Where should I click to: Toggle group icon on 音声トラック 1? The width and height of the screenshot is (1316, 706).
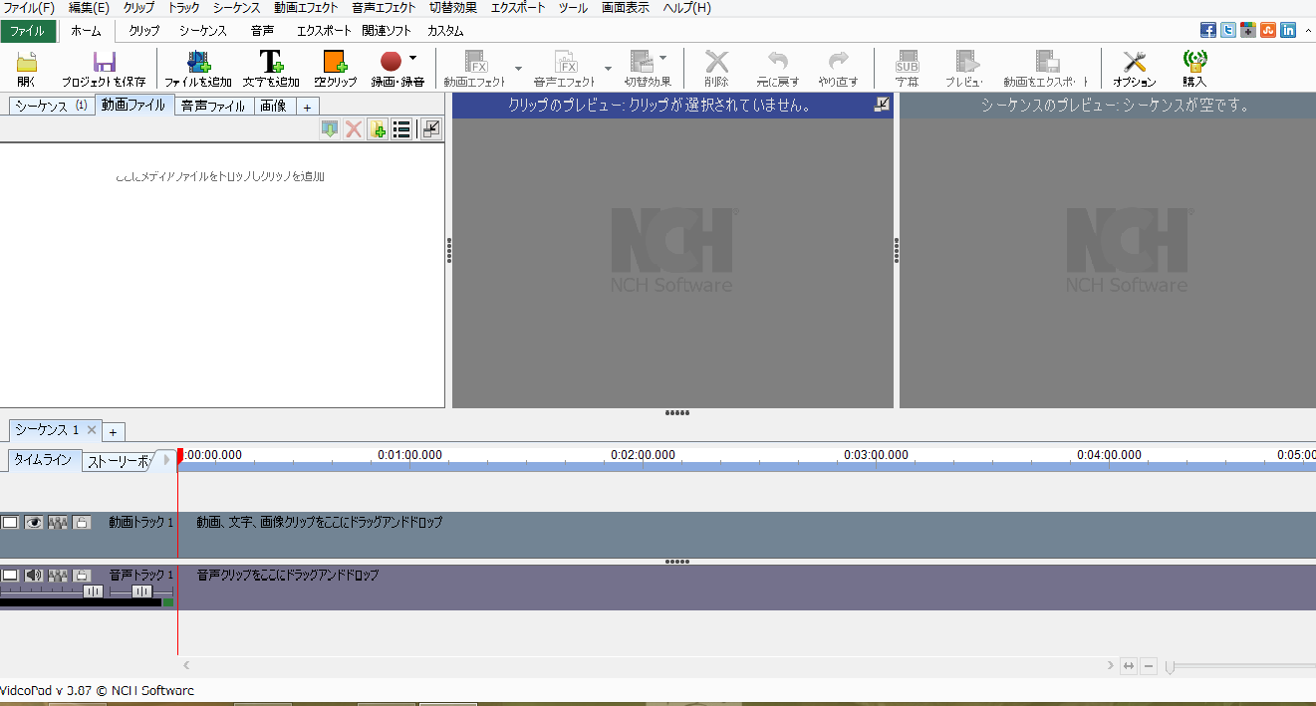pos(58,575)
